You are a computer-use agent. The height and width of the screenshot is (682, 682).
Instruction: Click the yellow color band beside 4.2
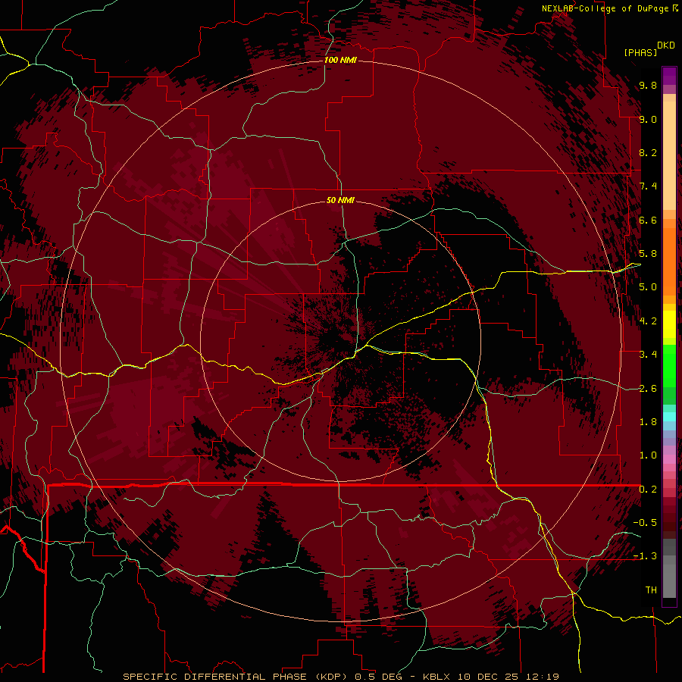(669, 324)
